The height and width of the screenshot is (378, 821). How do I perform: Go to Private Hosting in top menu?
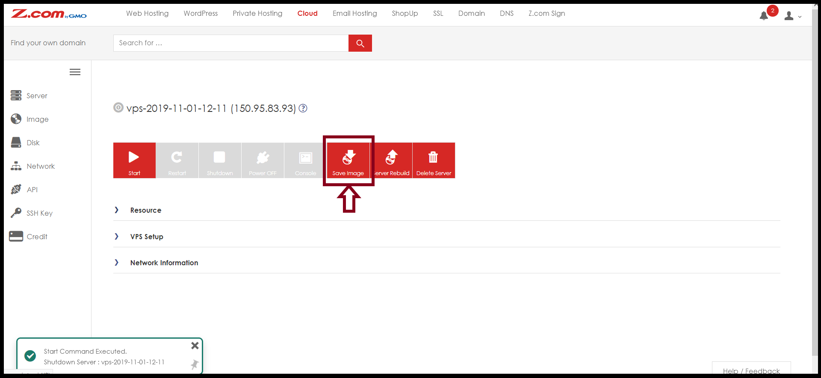tap(257, 14)
